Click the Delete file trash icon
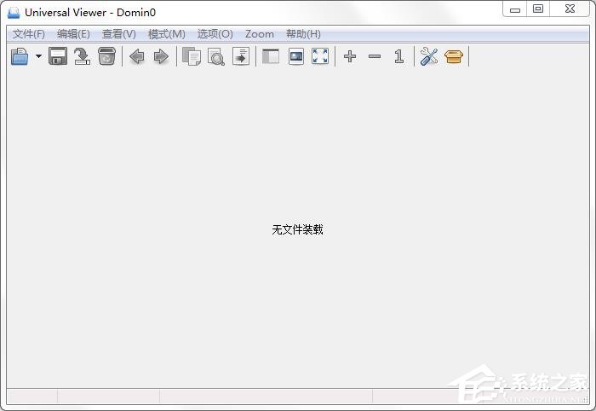This screenshot has height=411, width=596. 106,57
